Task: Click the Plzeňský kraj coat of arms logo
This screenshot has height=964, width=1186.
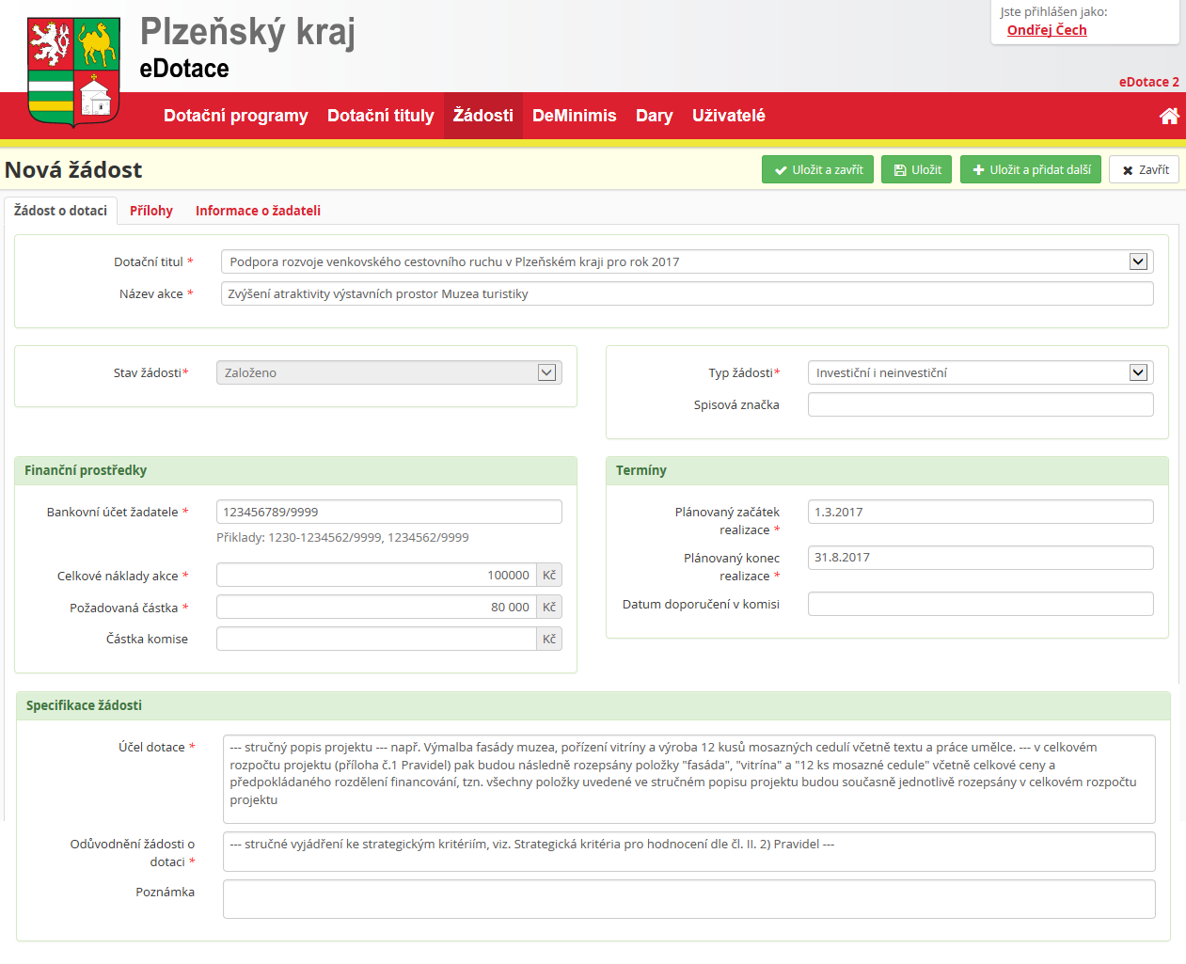Action: pyautogui.click(x=73, y=71)
